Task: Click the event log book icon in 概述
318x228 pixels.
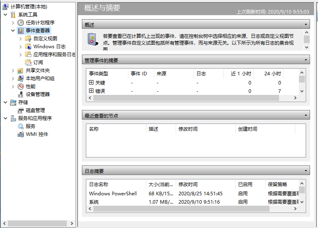Action: (x=93, y=39)
